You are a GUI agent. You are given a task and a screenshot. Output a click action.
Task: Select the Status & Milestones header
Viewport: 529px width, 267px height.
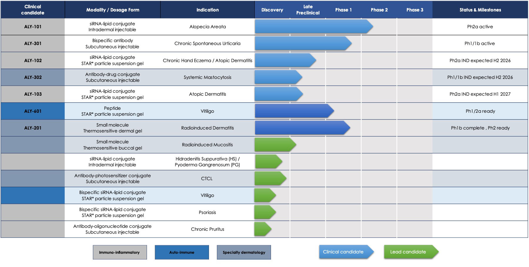[480, 10]
